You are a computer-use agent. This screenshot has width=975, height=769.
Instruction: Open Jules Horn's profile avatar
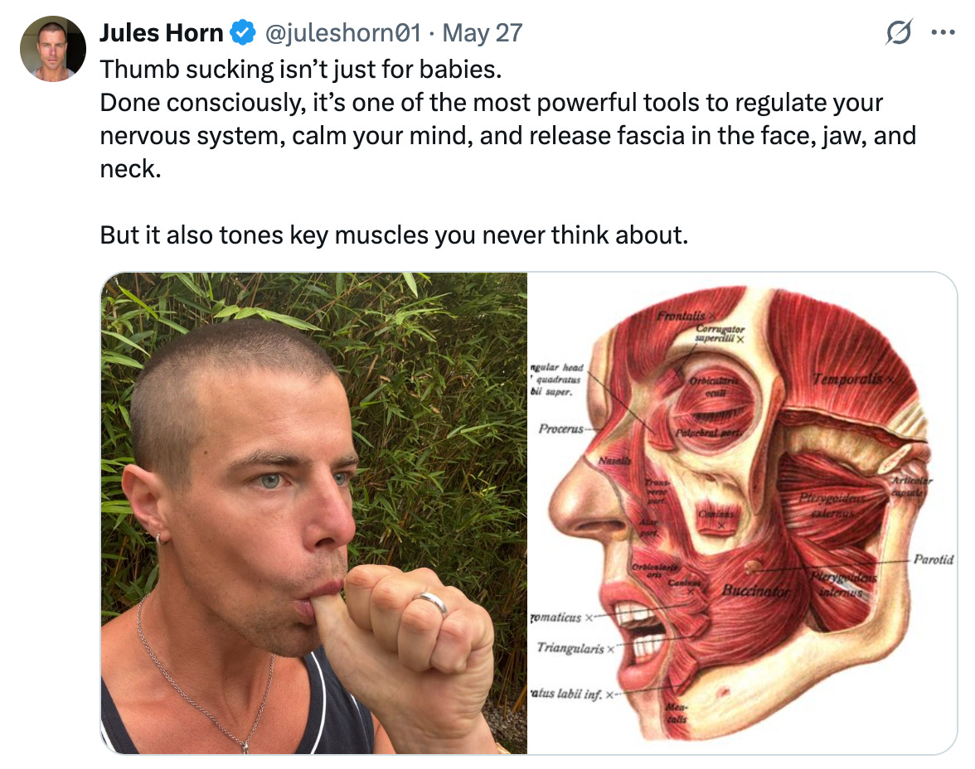point(53,49)
